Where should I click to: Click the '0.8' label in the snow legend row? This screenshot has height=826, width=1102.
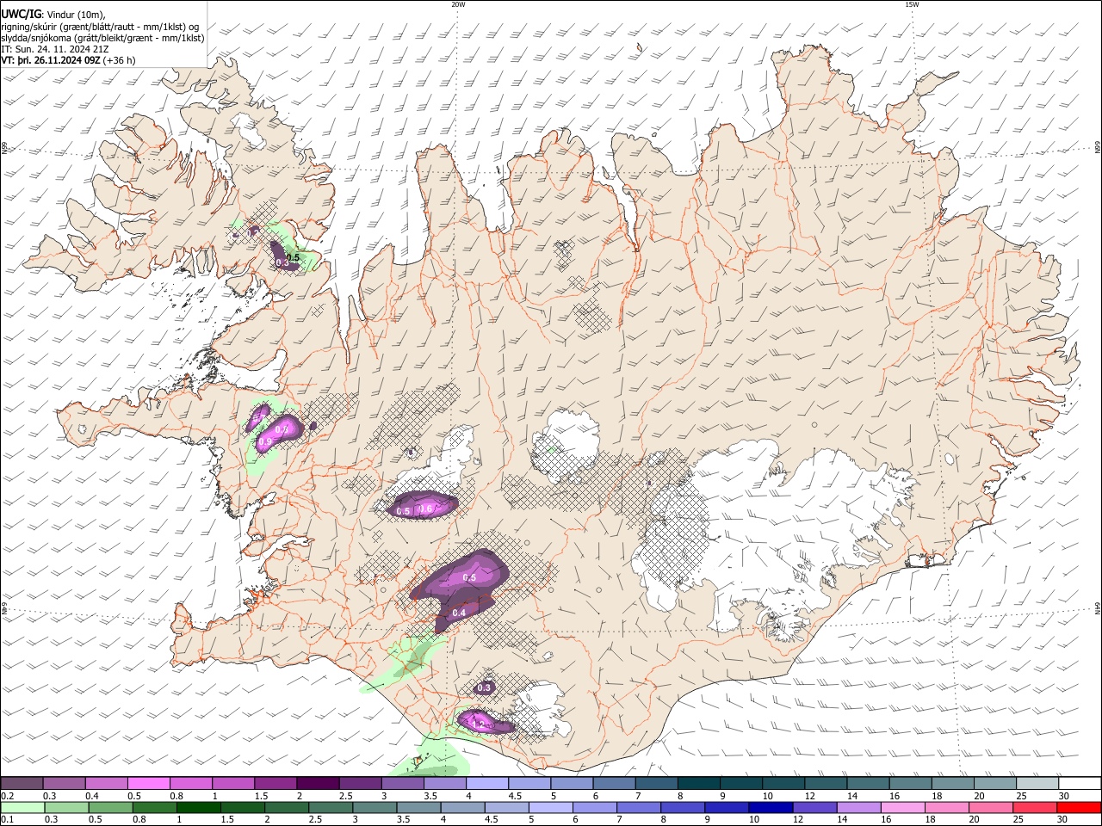tap(176, 796)
